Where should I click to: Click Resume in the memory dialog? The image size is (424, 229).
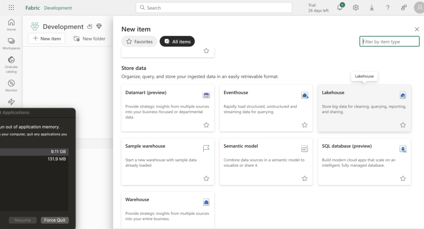(23, 220)
